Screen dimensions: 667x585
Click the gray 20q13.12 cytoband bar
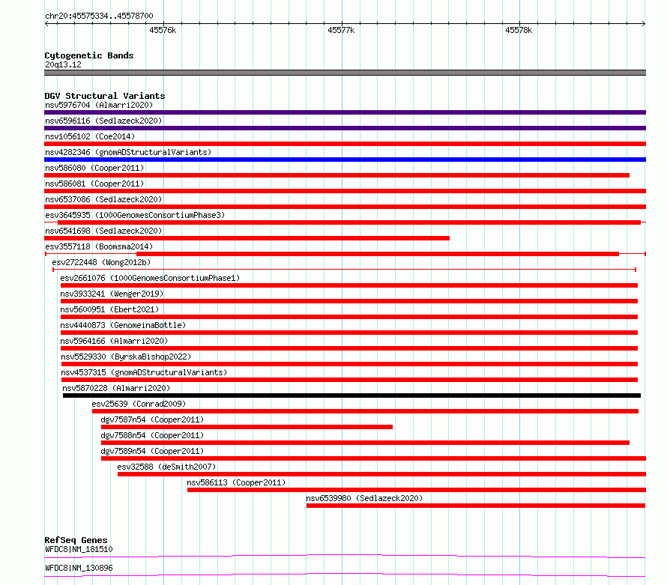pos(345,73)
